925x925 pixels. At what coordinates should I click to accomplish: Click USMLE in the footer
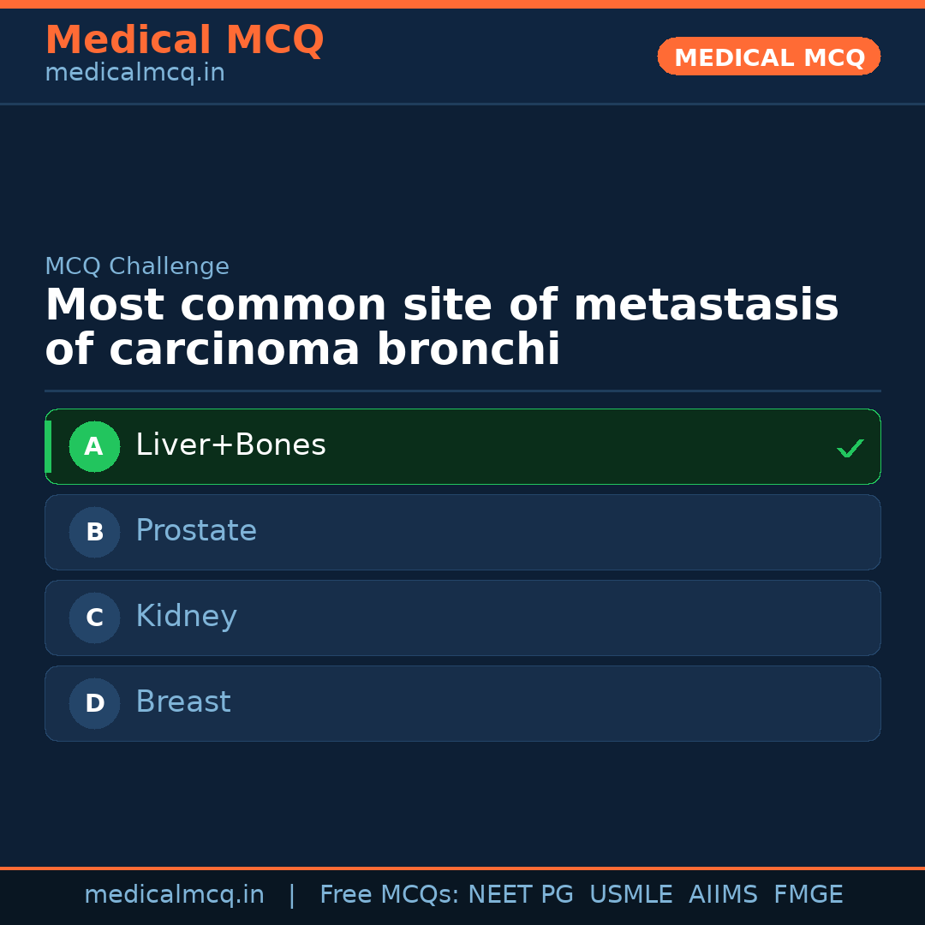click(x=630, y=895)
